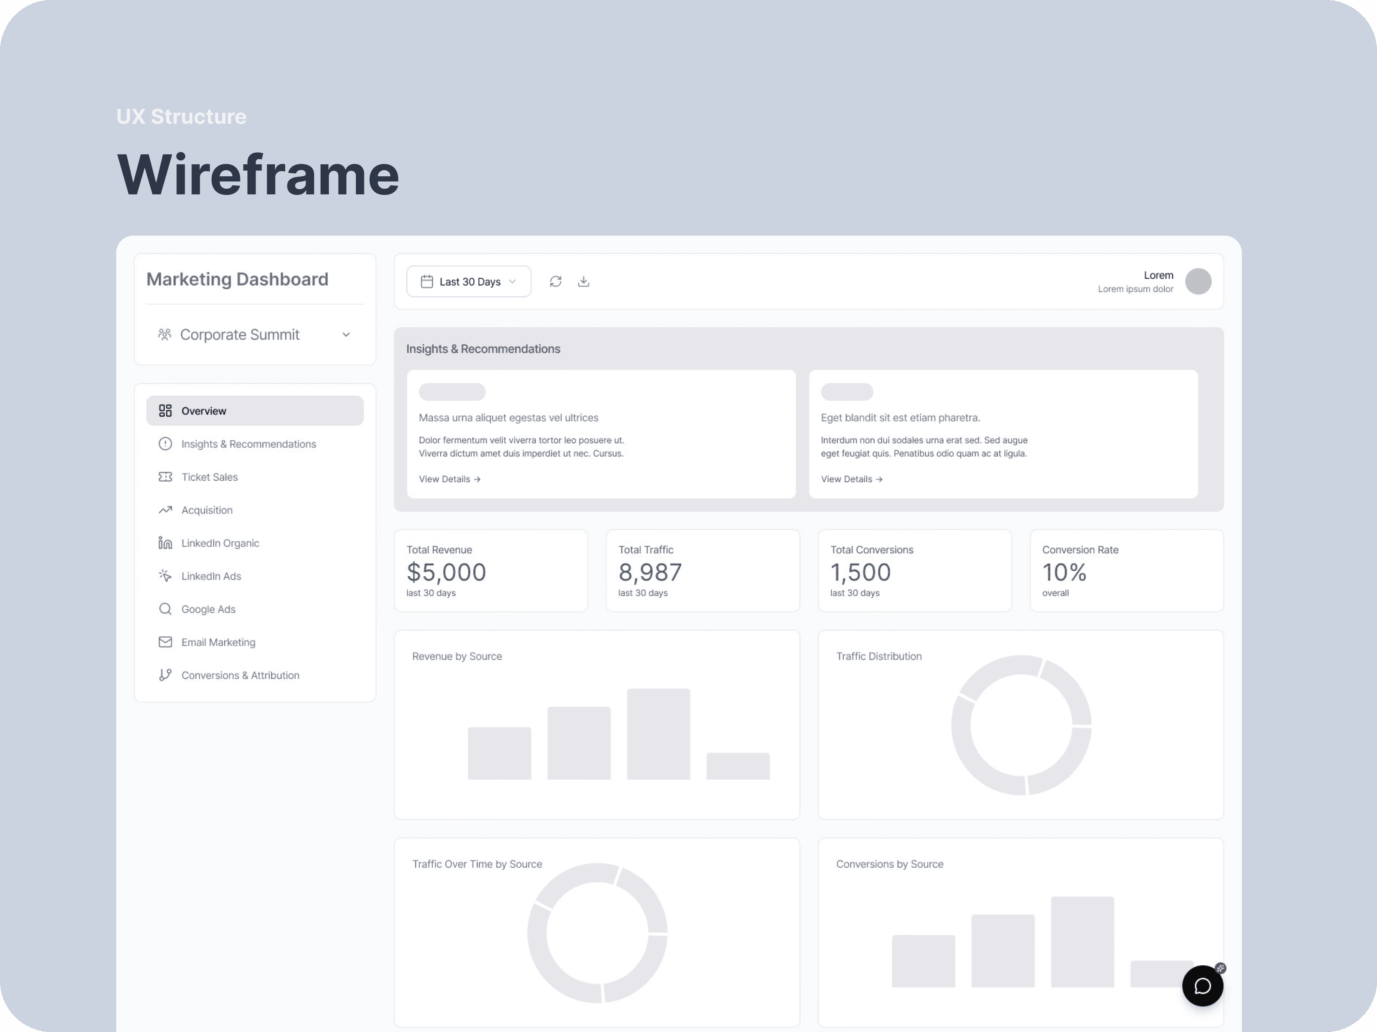Click the Acquisition trend-line icon
This screenshot has width=1377, height=1032.
pyautogui.click(x=165, y=510)
